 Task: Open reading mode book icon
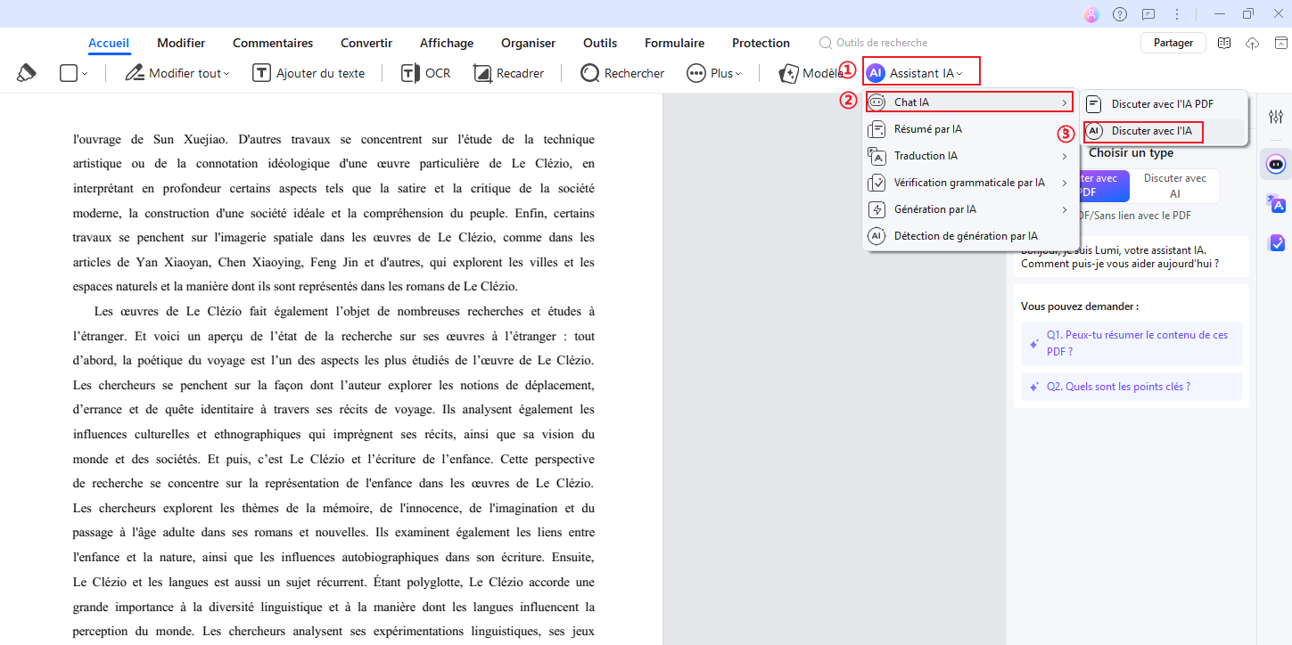coord(1224,43)
